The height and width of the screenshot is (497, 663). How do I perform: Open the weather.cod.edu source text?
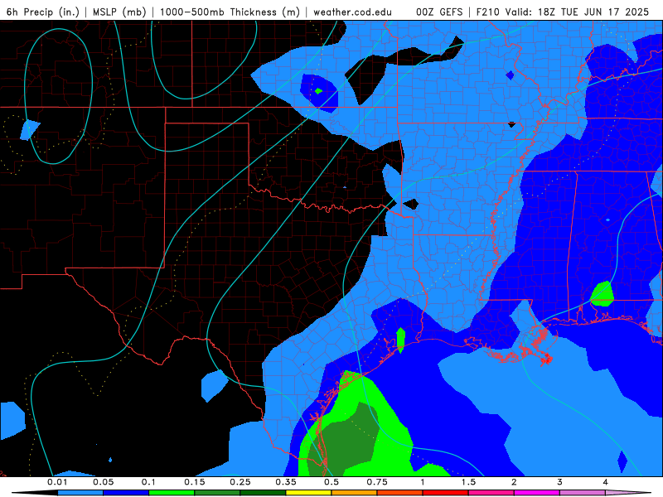tap(352, 12)
